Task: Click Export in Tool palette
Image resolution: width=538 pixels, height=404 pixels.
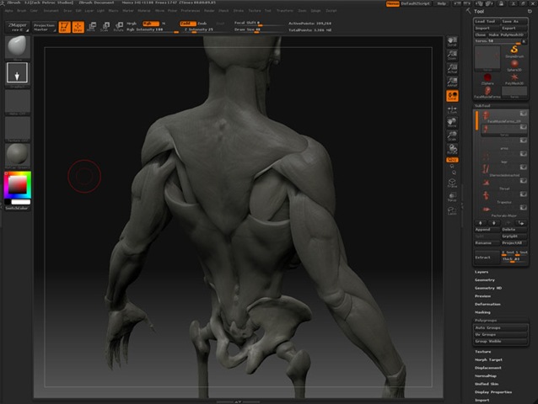Action: pos(514,28)
